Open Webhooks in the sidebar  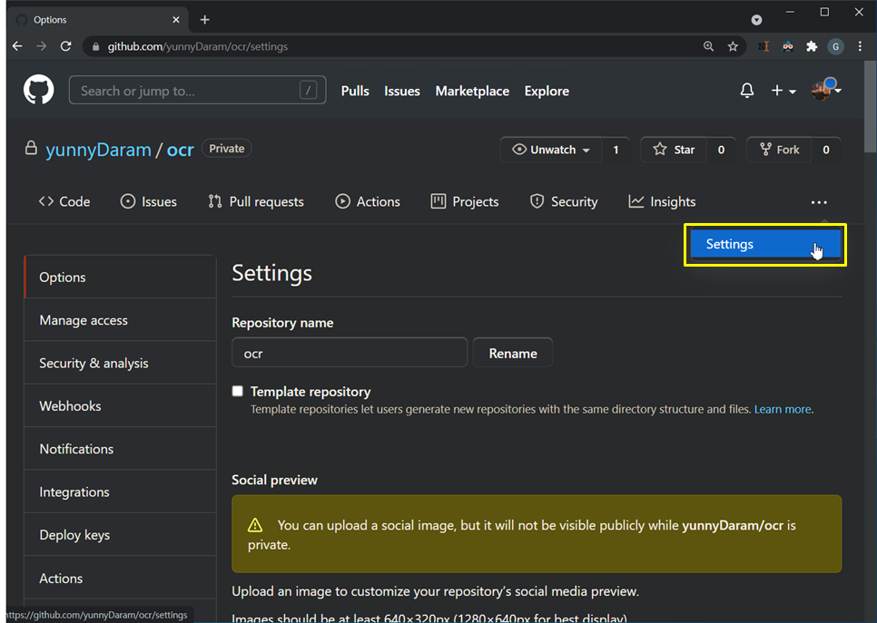pos(120,406)
